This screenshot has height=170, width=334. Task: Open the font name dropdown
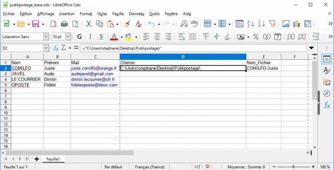pyautogui.click(x=46, y=37)
